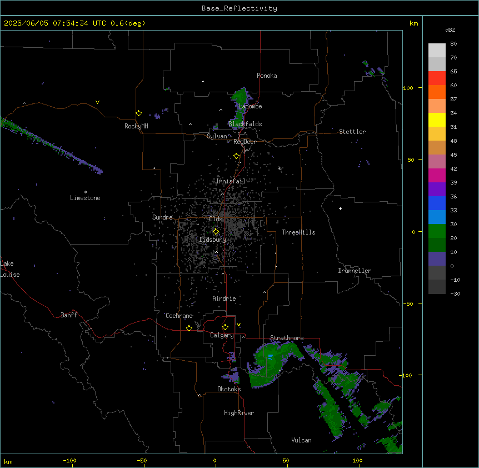Image resolution: width=479 pixels, height=468 pixels.
Task: Click the dBZ legend heading
Action: click(x=450, y=29)
